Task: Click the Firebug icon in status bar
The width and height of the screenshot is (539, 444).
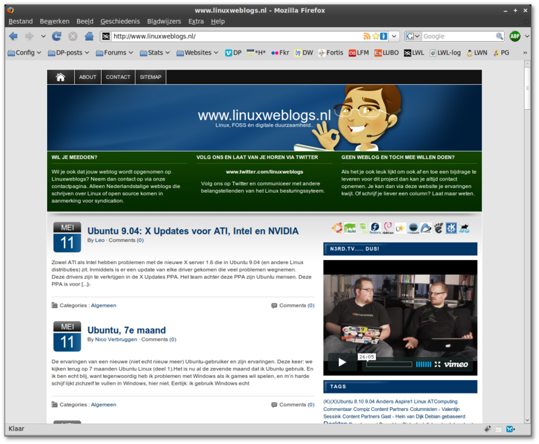Action: coord(487,429)
